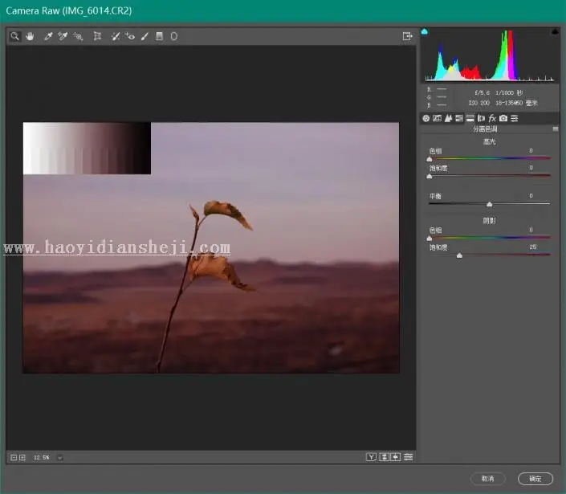566x494 pixels.
Task: Select the Radial Filter tool
Action: 174,36
